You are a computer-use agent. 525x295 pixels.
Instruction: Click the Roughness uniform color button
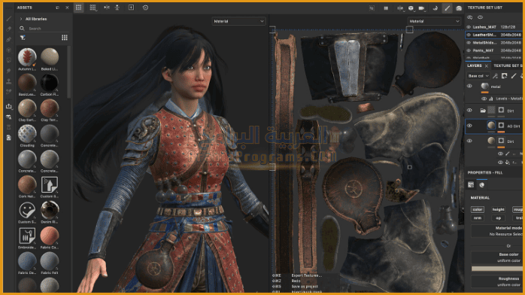(497, 281)
